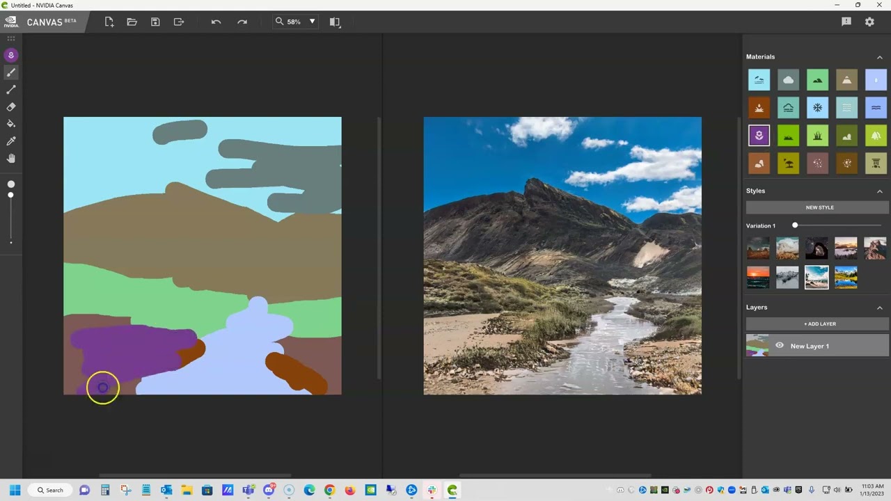Screen dimensions: 891x501
Task: Hide New Layer 1 with eye icon
Action: pyautogui.click(x=779, y=346)
